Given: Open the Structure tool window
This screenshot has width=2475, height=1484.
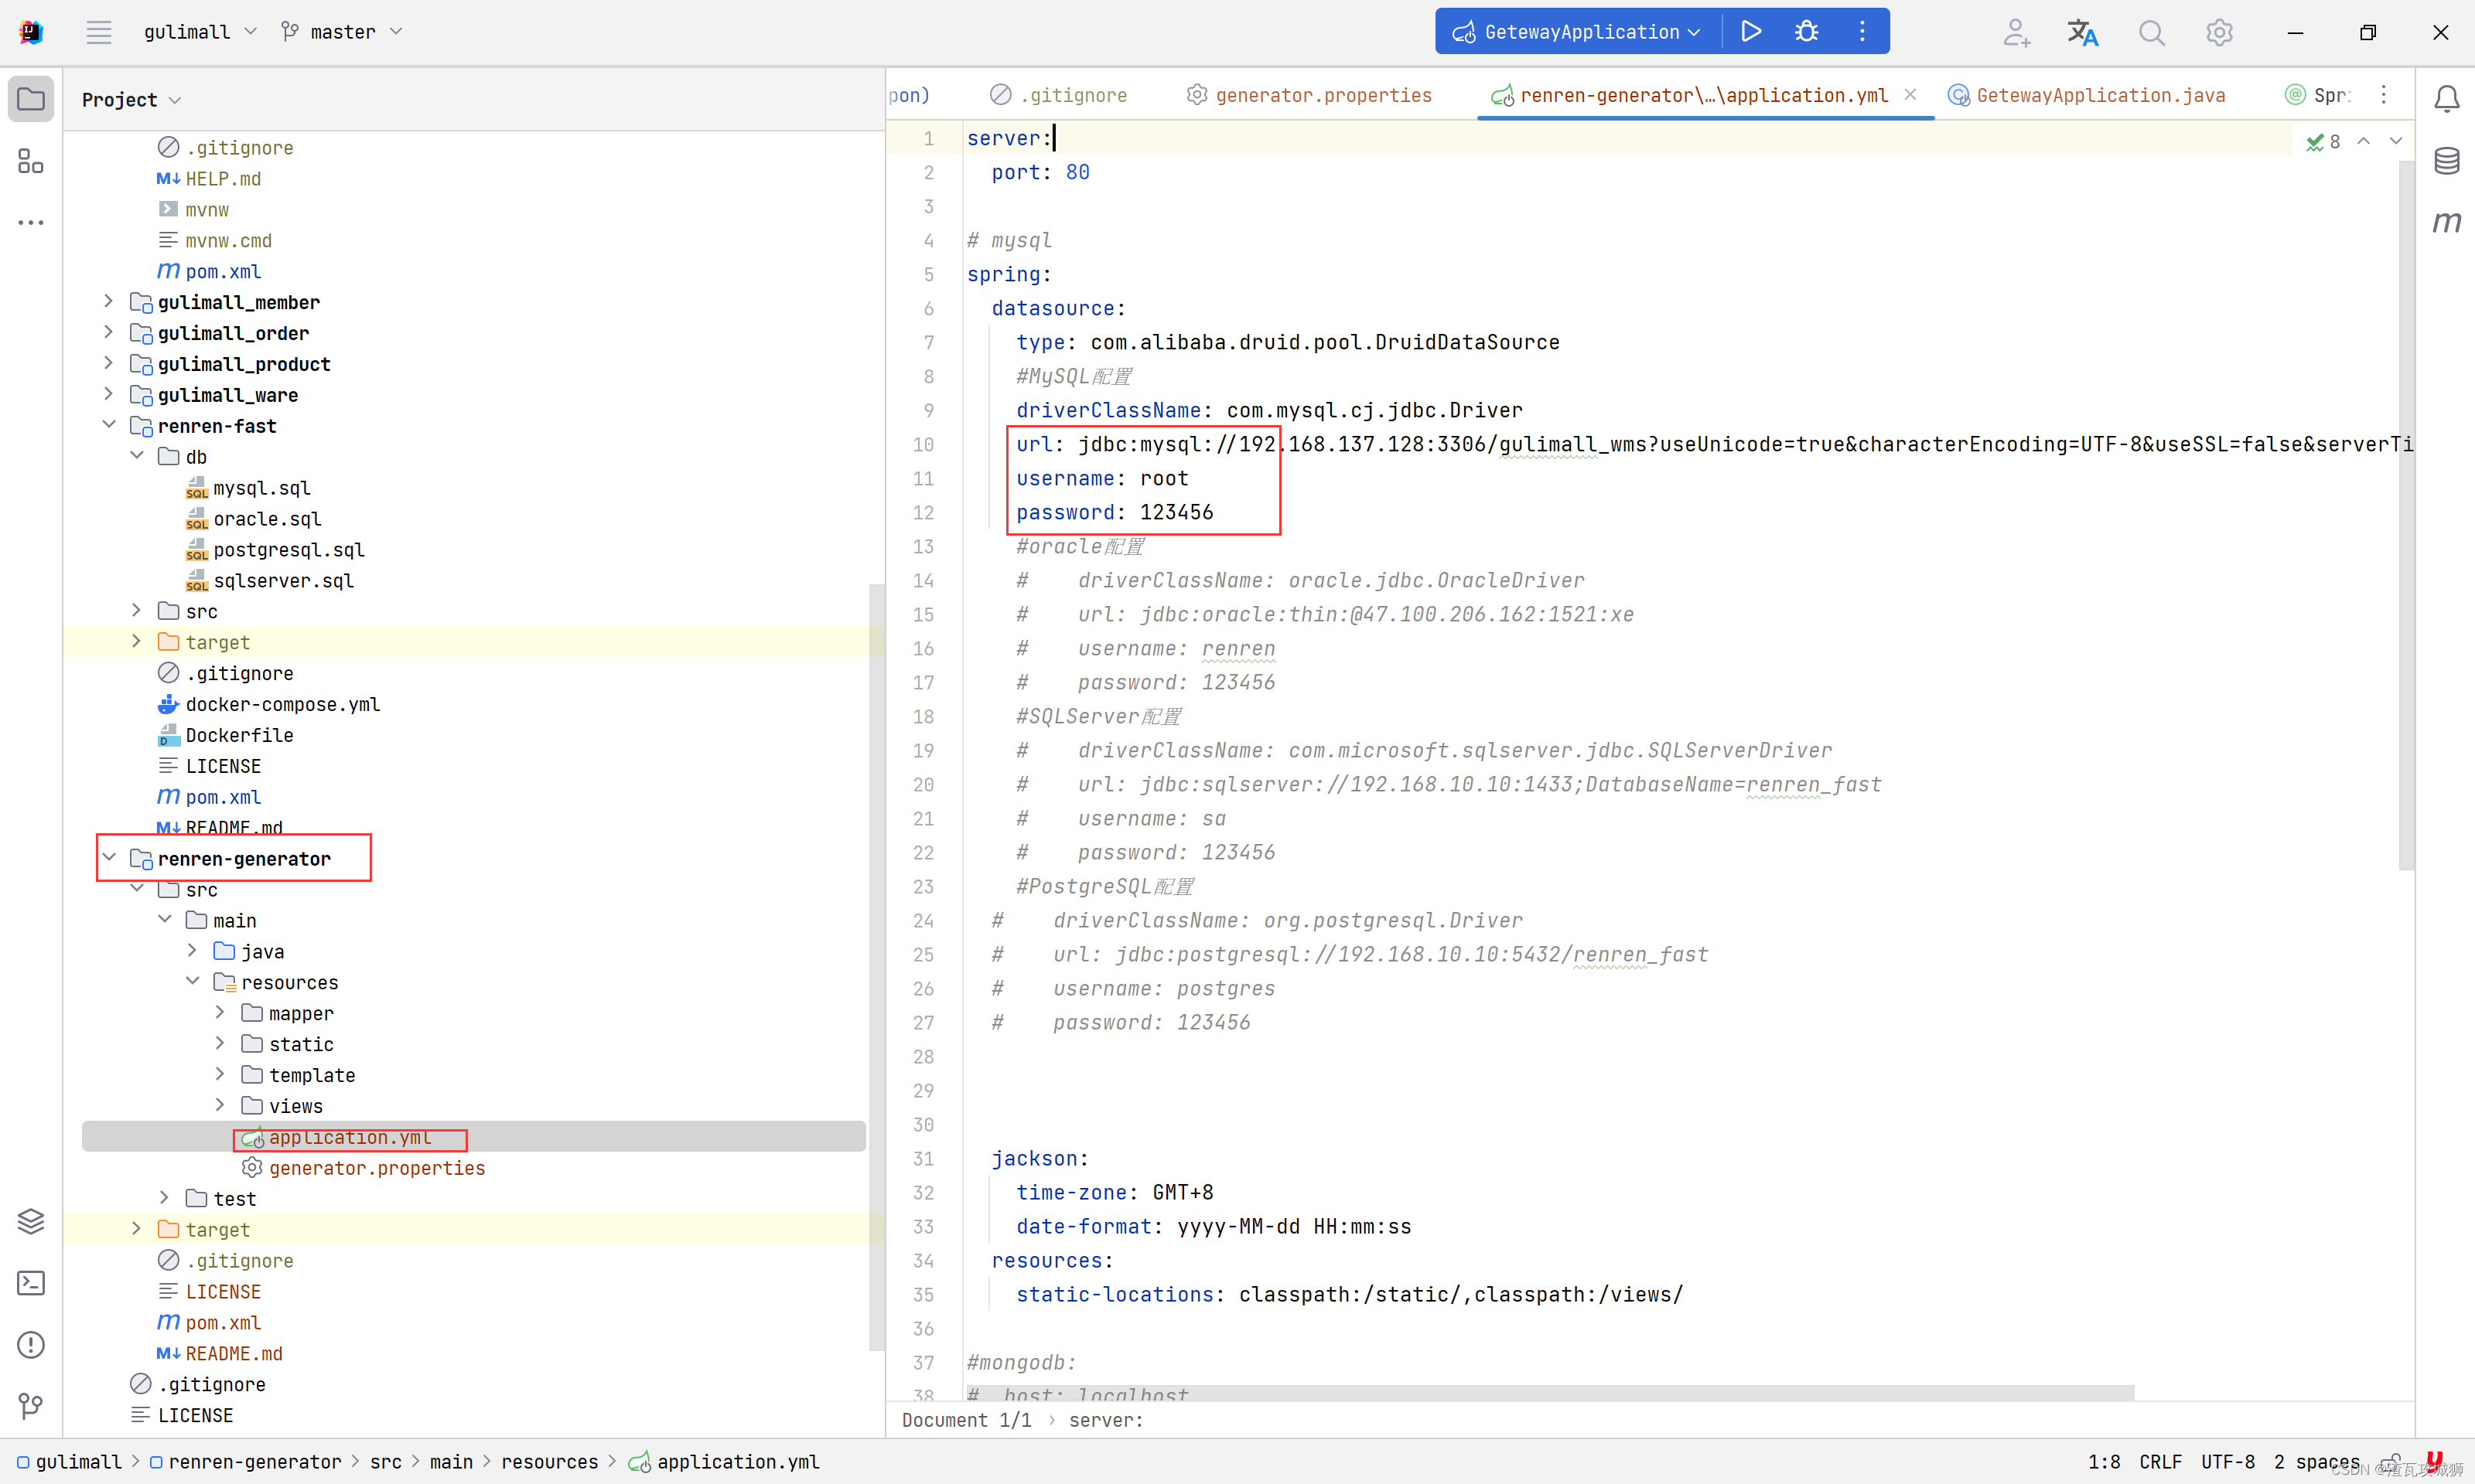Looking at the screenshot, I should [x=31, y=161].
